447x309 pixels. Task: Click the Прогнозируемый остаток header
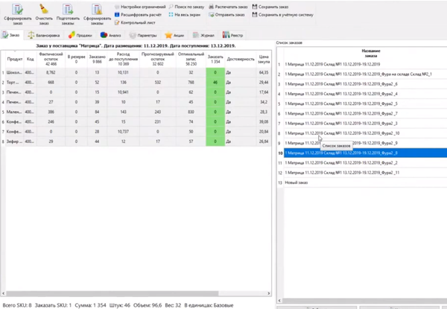(x=158, y=59)
